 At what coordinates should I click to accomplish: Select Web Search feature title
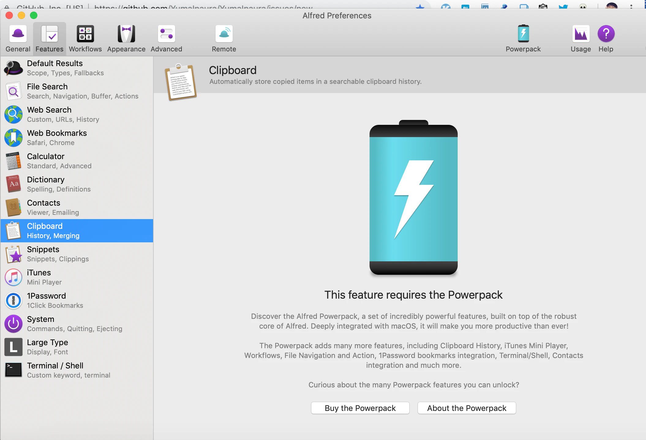pos(49,110)
